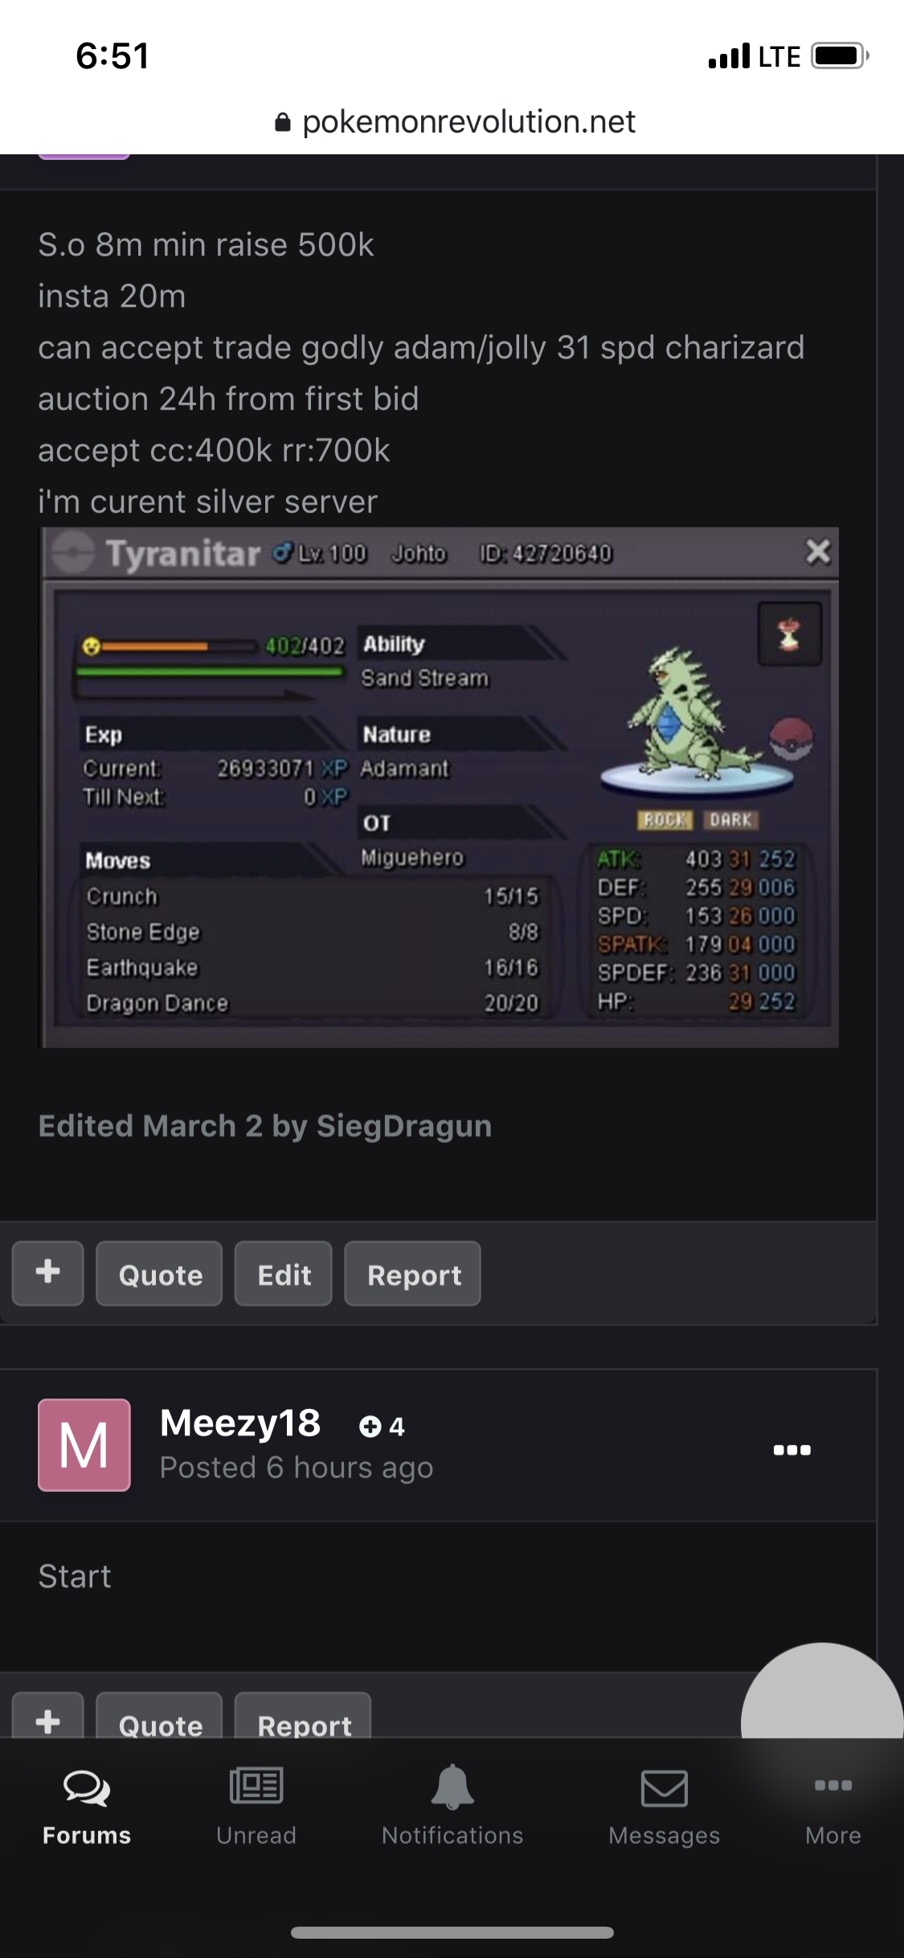
Task: Edit the Tyranitar auction post
Action: pyautogui.click(x=283, y=1274)
